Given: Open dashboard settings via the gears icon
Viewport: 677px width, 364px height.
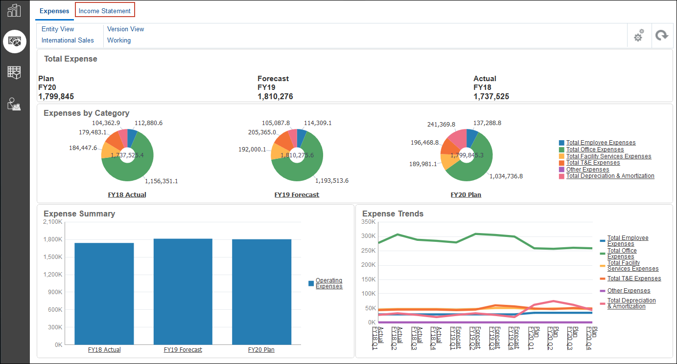Looking at the screenshot, I should click(638, 35).
